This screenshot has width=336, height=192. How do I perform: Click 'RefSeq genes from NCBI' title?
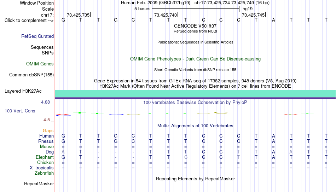pyautogui.click(x=195, y=31)
